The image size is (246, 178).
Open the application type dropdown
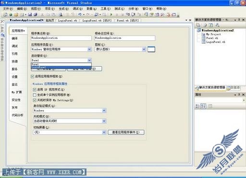(x=89, y=49)
